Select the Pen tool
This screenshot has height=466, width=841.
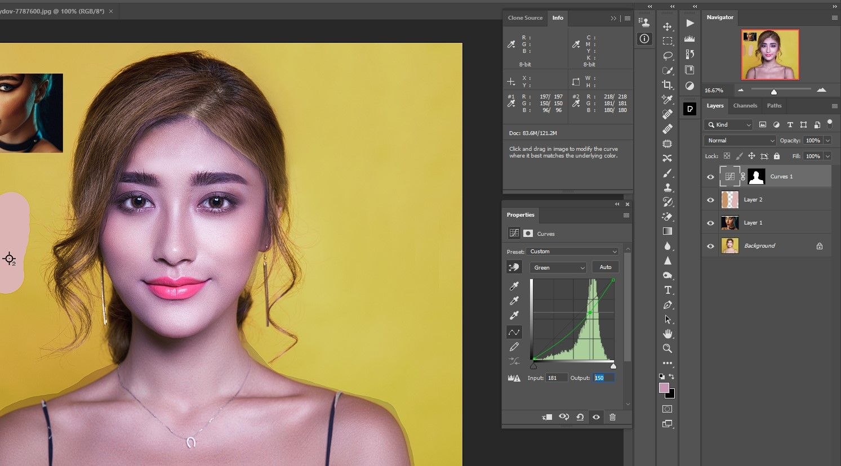point(668,304)
